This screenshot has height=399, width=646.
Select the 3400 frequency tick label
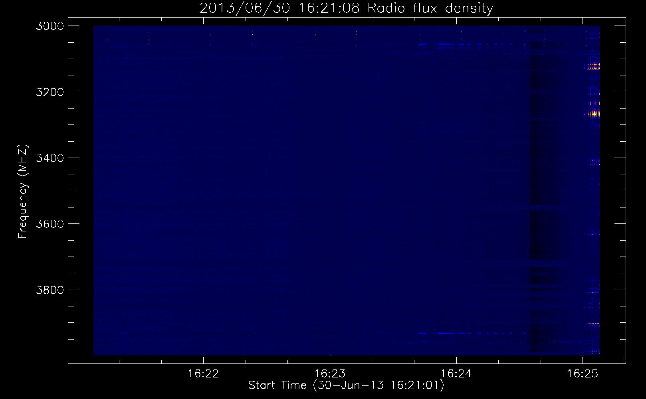(50, 158)
